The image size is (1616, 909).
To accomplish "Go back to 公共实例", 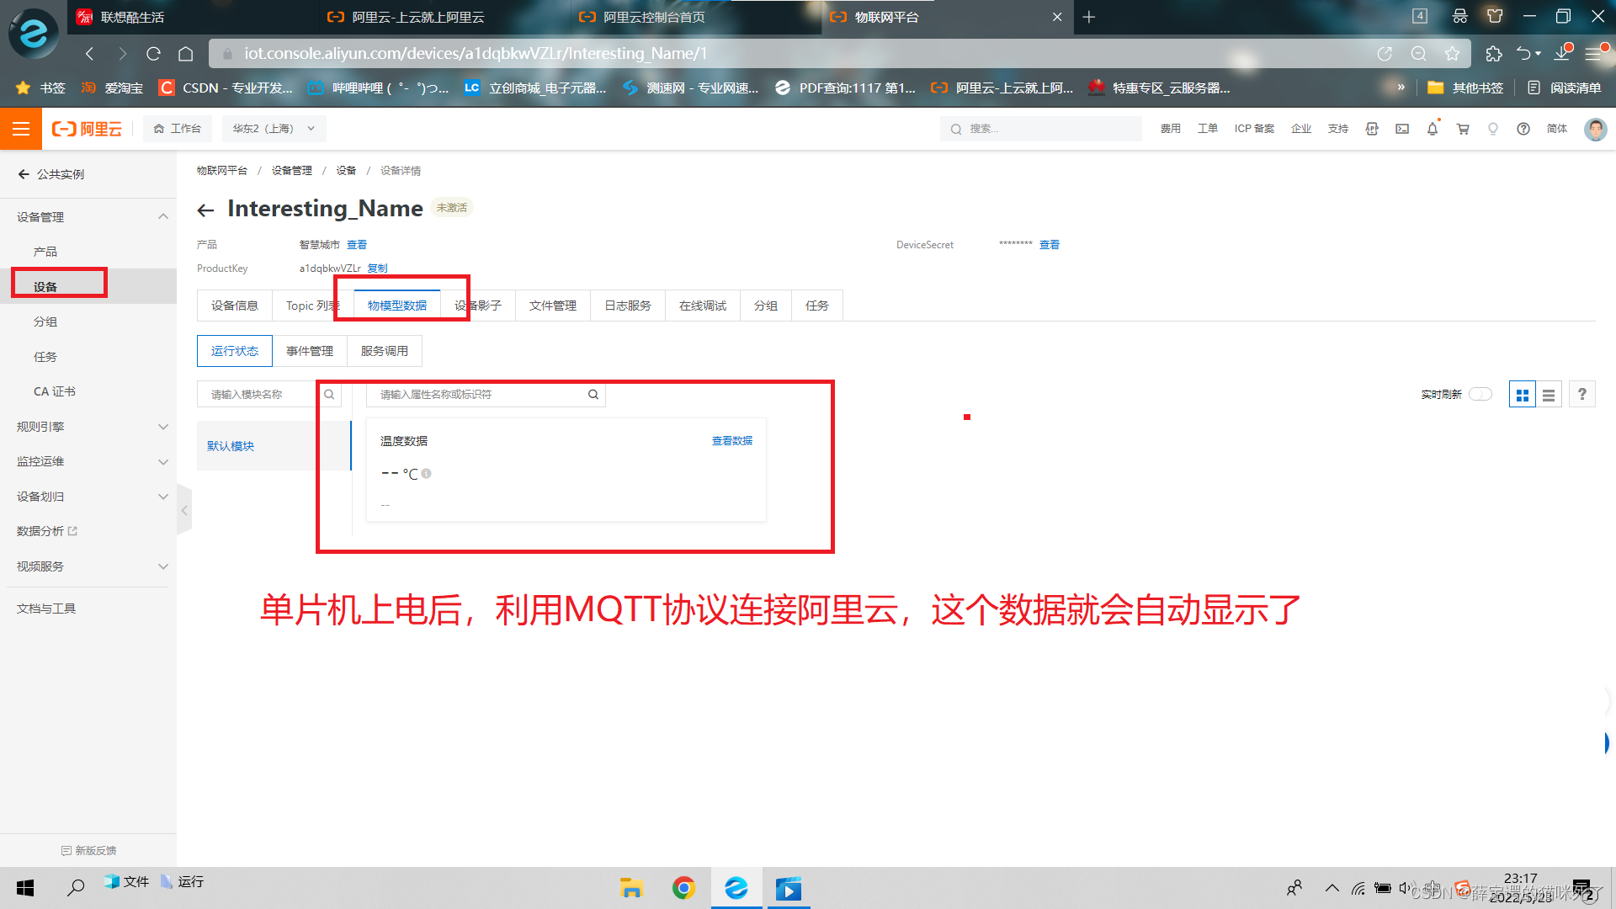I will coord(51,174).
